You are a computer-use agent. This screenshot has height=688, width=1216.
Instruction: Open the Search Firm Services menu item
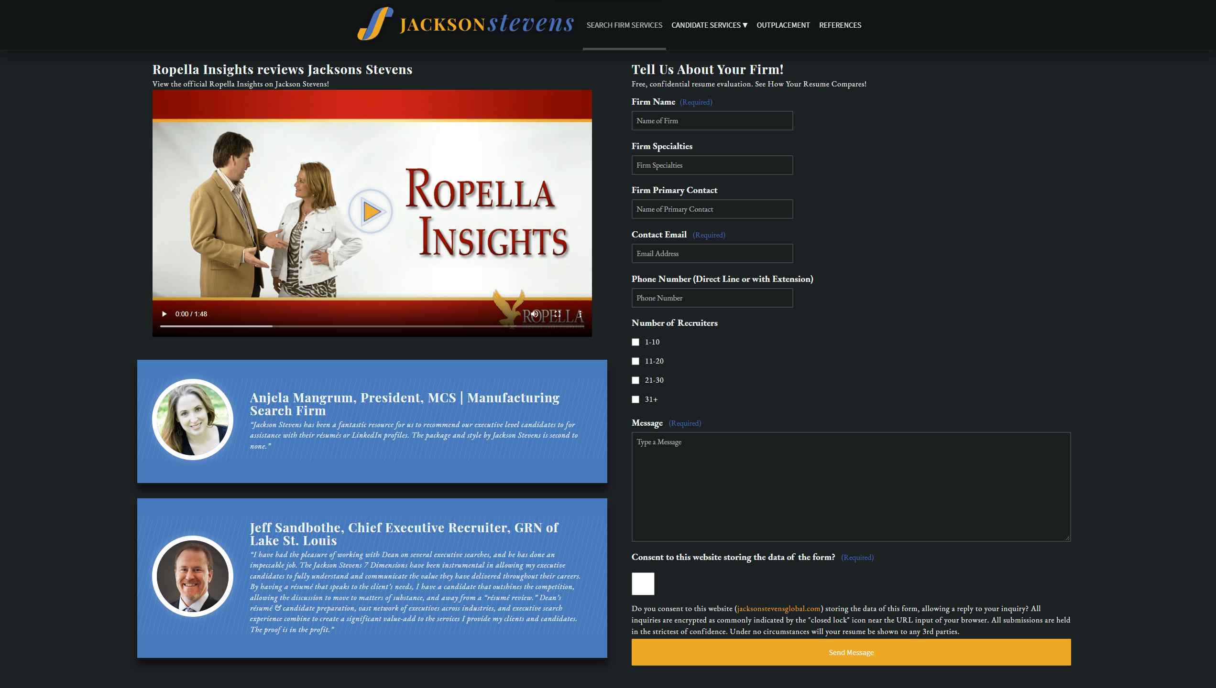coord(624,25)
